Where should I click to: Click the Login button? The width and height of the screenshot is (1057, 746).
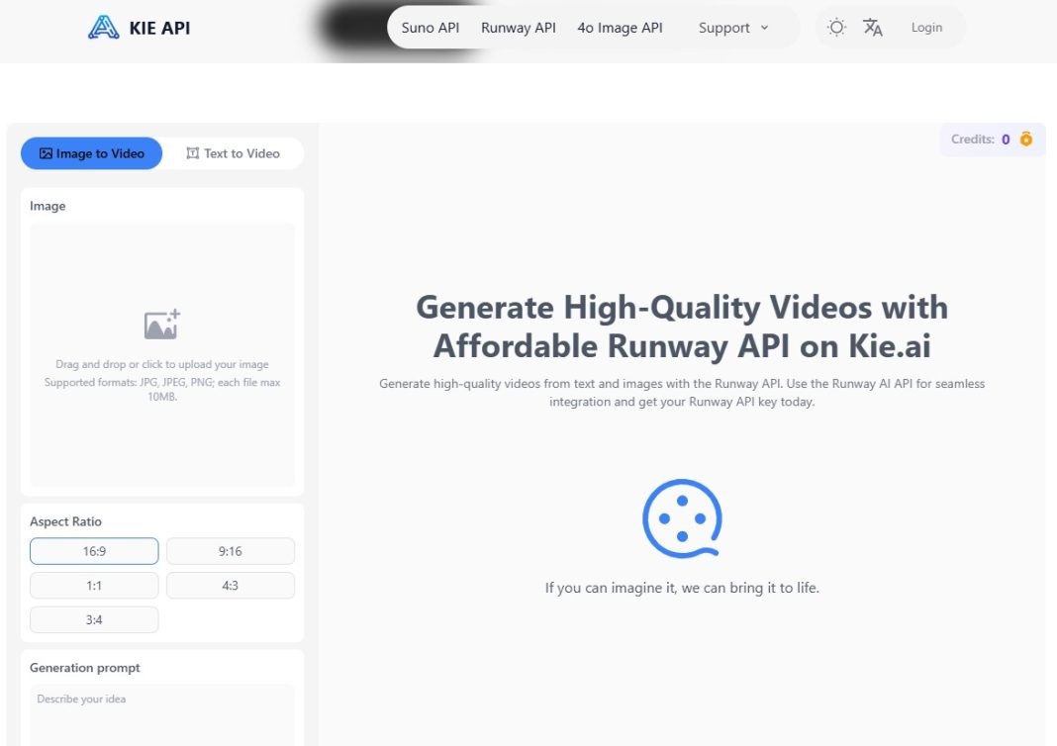(926, 27)
